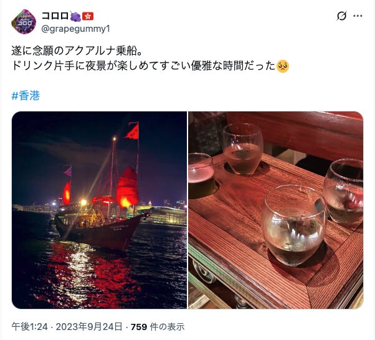
Task: Open the three-dot more options menu
Action: click(x=358, y=16)
